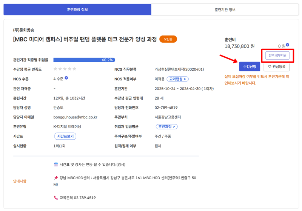Click the 서울강남고용센터 value
Image resolution: width=302 pixels, height=211 pixels.
168,117
